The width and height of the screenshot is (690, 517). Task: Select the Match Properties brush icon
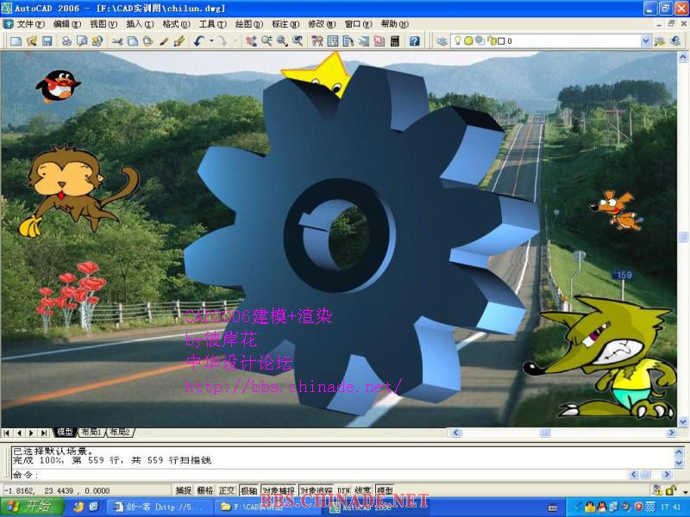pos(163,40)
